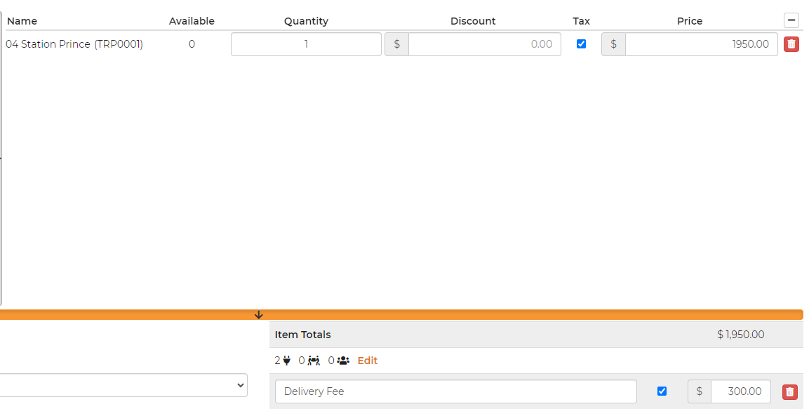The width and height of the screenshot is (809, 409).
Task: Click the 04 Station Prince (TRP0001) item name
Action: [74, 44]
